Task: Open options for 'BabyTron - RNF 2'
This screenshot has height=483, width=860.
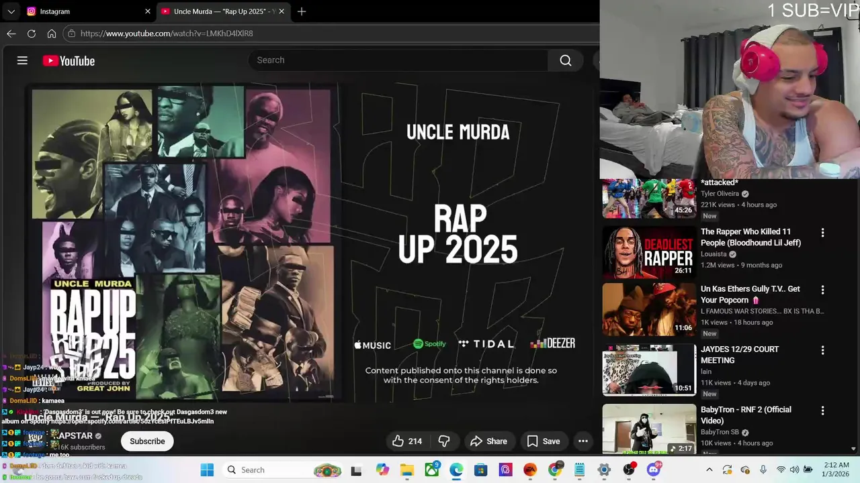Action: pos(822,411)
